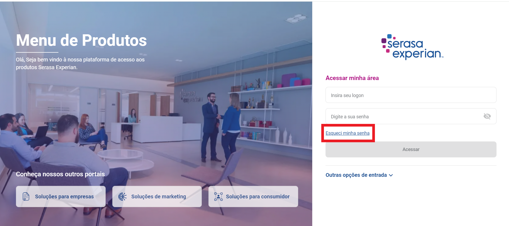Focus the Insira seu logon field

pyautogui.click(x=411, y=95)
